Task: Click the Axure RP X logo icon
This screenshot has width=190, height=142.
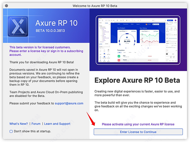Action: point(18,26)
